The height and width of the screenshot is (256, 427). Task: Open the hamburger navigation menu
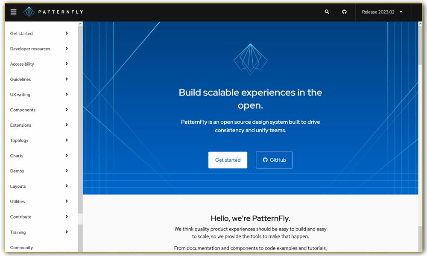point(13,12)
